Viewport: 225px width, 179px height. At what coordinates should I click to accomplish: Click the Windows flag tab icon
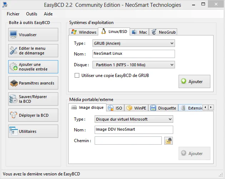[74, 32]
